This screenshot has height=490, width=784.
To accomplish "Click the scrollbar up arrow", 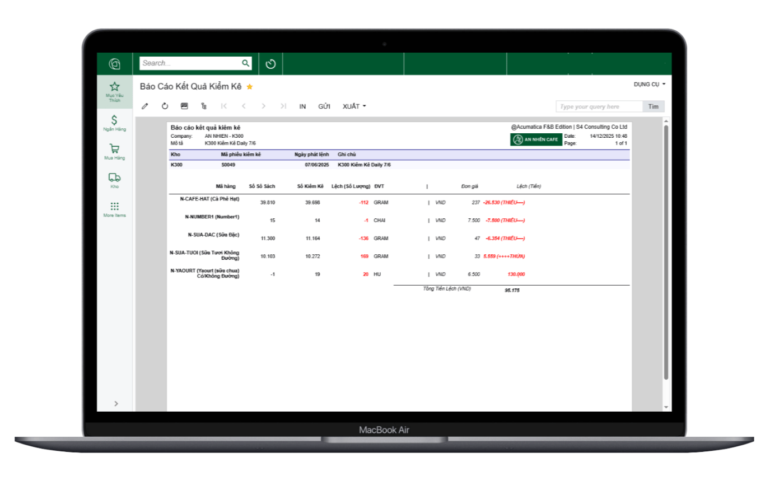I will pos(666,121).
